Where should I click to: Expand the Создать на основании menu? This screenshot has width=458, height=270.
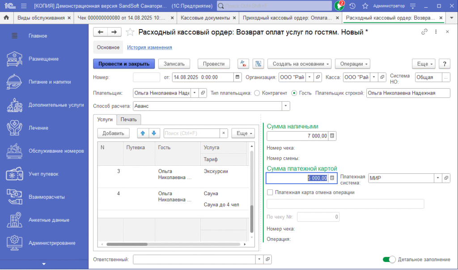pos(299,64)
